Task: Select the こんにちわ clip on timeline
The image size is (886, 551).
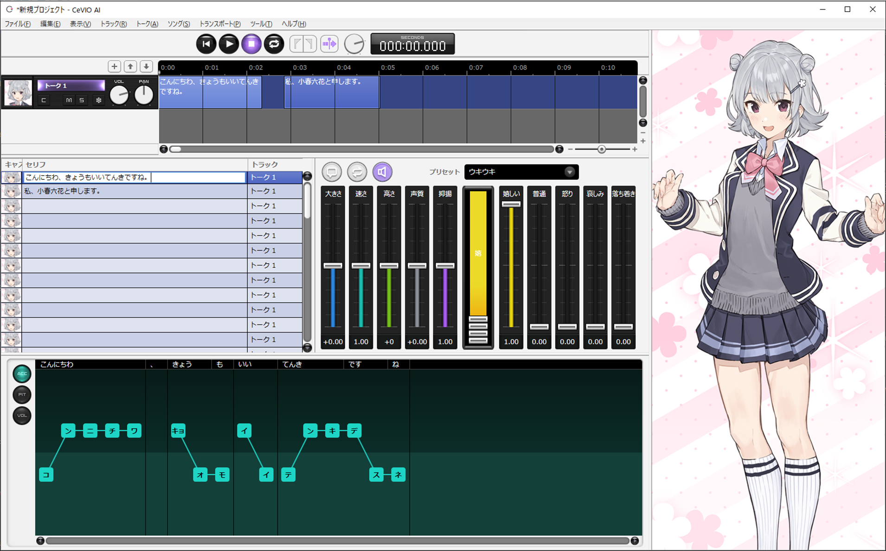Action: click(x=210, y=92)
